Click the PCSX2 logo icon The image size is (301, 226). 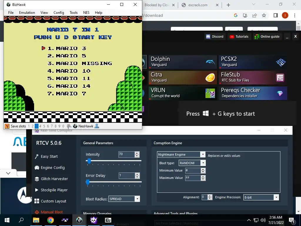281,62
